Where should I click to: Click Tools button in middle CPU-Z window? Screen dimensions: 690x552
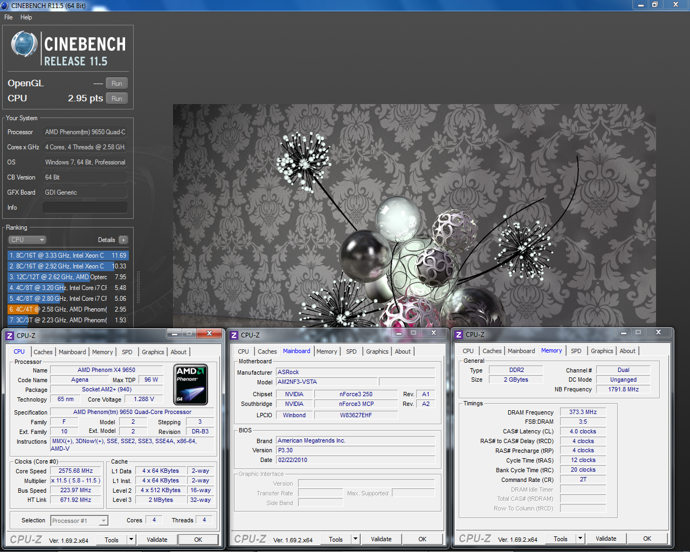point(336,539)
